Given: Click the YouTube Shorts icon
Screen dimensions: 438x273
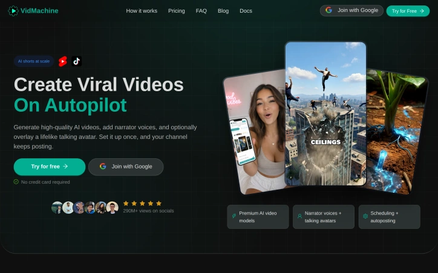Looking at the screenshot, I should point(63,61).
